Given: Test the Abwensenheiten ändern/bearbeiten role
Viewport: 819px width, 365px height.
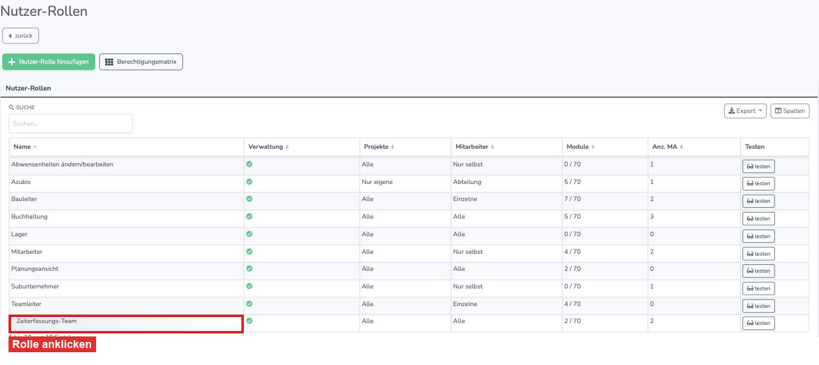Looking at the screenshot, I should 758,166.
